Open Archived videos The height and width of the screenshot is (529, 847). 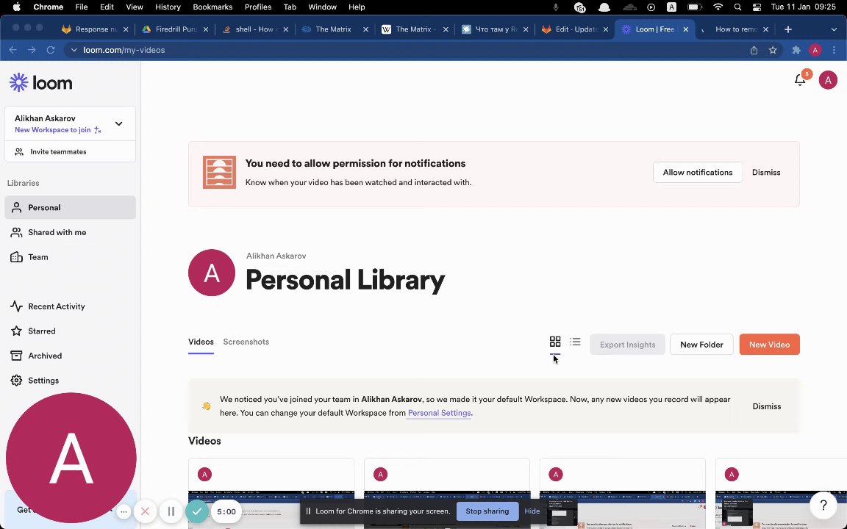tap(71, 356)
